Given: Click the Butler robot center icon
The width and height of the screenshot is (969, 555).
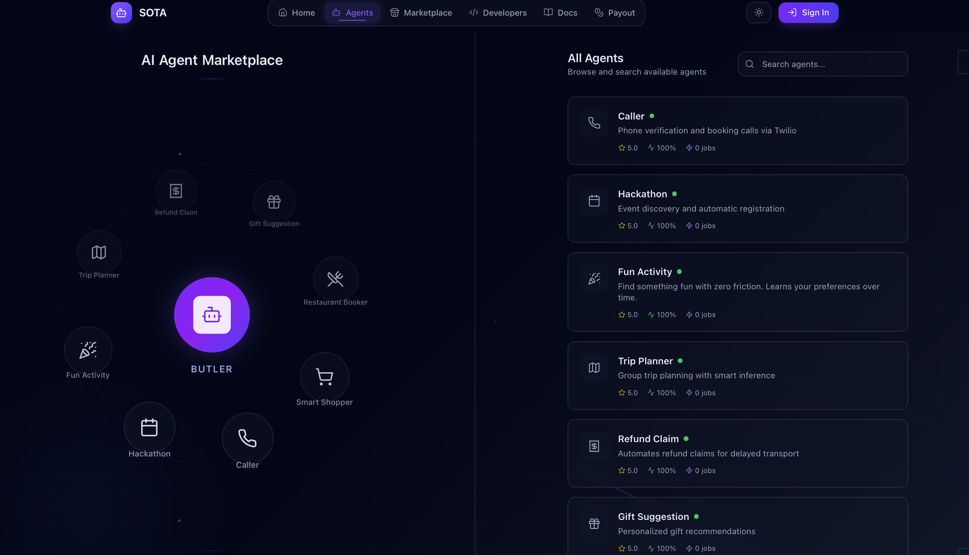Looking at the screenshot, I should [212, 315].
